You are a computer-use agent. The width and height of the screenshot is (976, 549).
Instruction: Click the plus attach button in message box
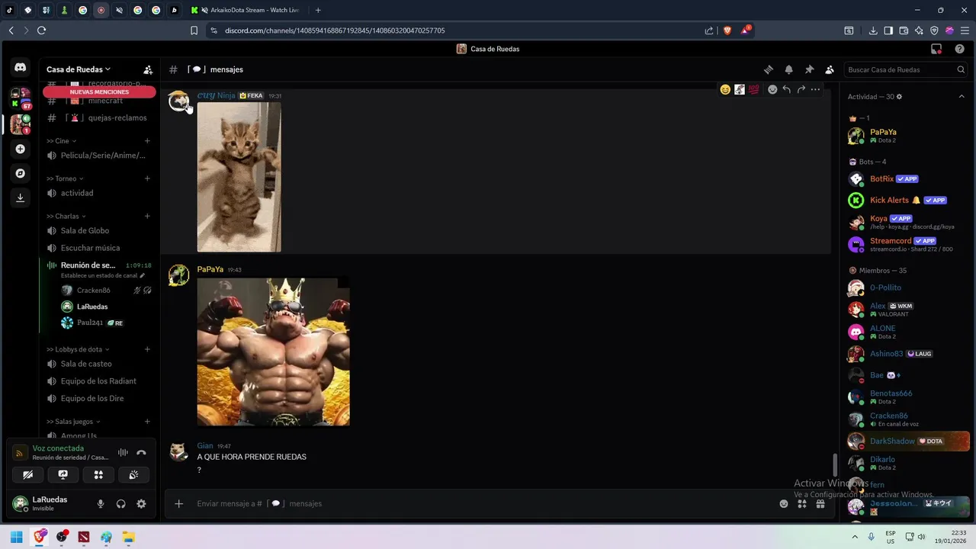coord(179,503)
